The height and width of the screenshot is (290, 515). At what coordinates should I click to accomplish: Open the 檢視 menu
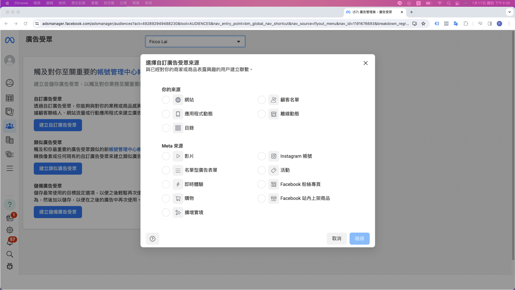(x=62, y=3)
